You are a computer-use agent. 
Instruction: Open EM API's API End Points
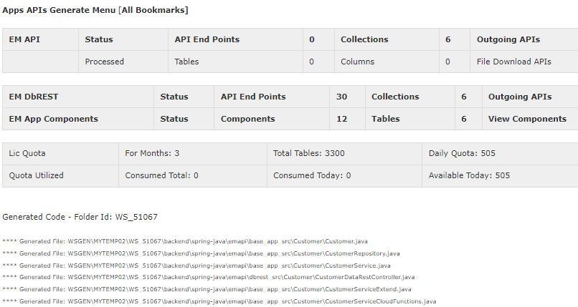pos(207,39)
